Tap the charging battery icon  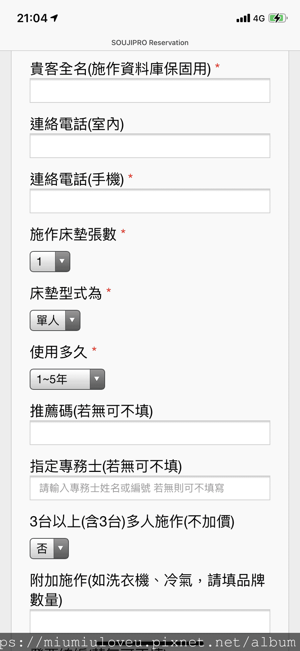278,18
